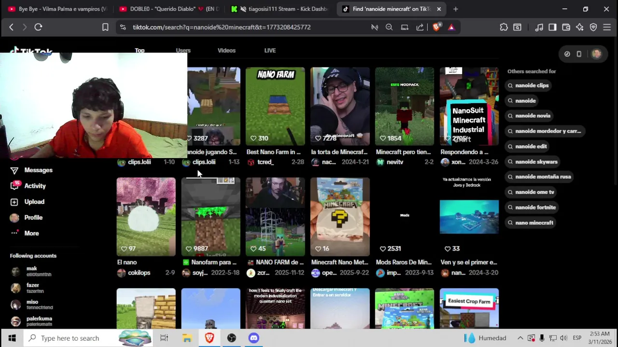This screenshot has width=618, height=347.
Task: Open the browser hamburger menu
Action: tap(607, 27)
